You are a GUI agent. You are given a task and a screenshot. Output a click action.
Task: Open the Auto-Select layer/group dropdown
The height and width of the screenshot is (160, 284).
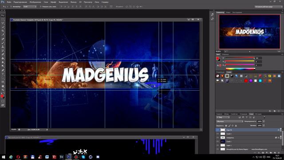pos(30,7)
